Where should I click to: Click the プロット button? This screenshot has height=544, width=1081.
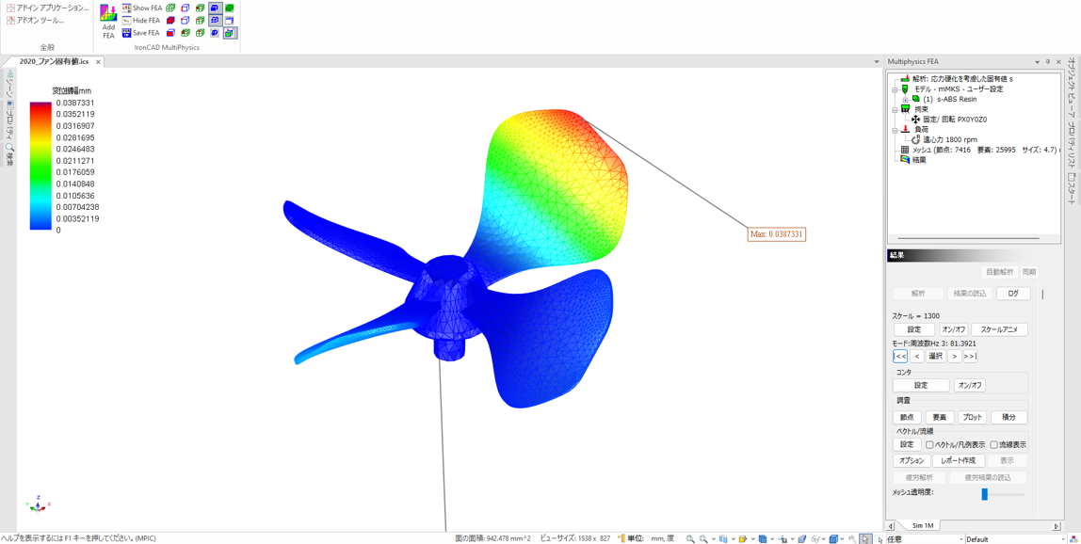(x=972, y=417)
